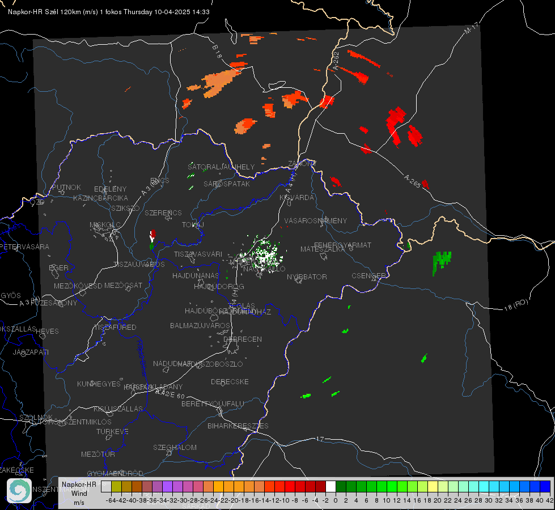Click the JÁSZAPÁTI label
Screen dimensions: 555x510
(31, 352)
